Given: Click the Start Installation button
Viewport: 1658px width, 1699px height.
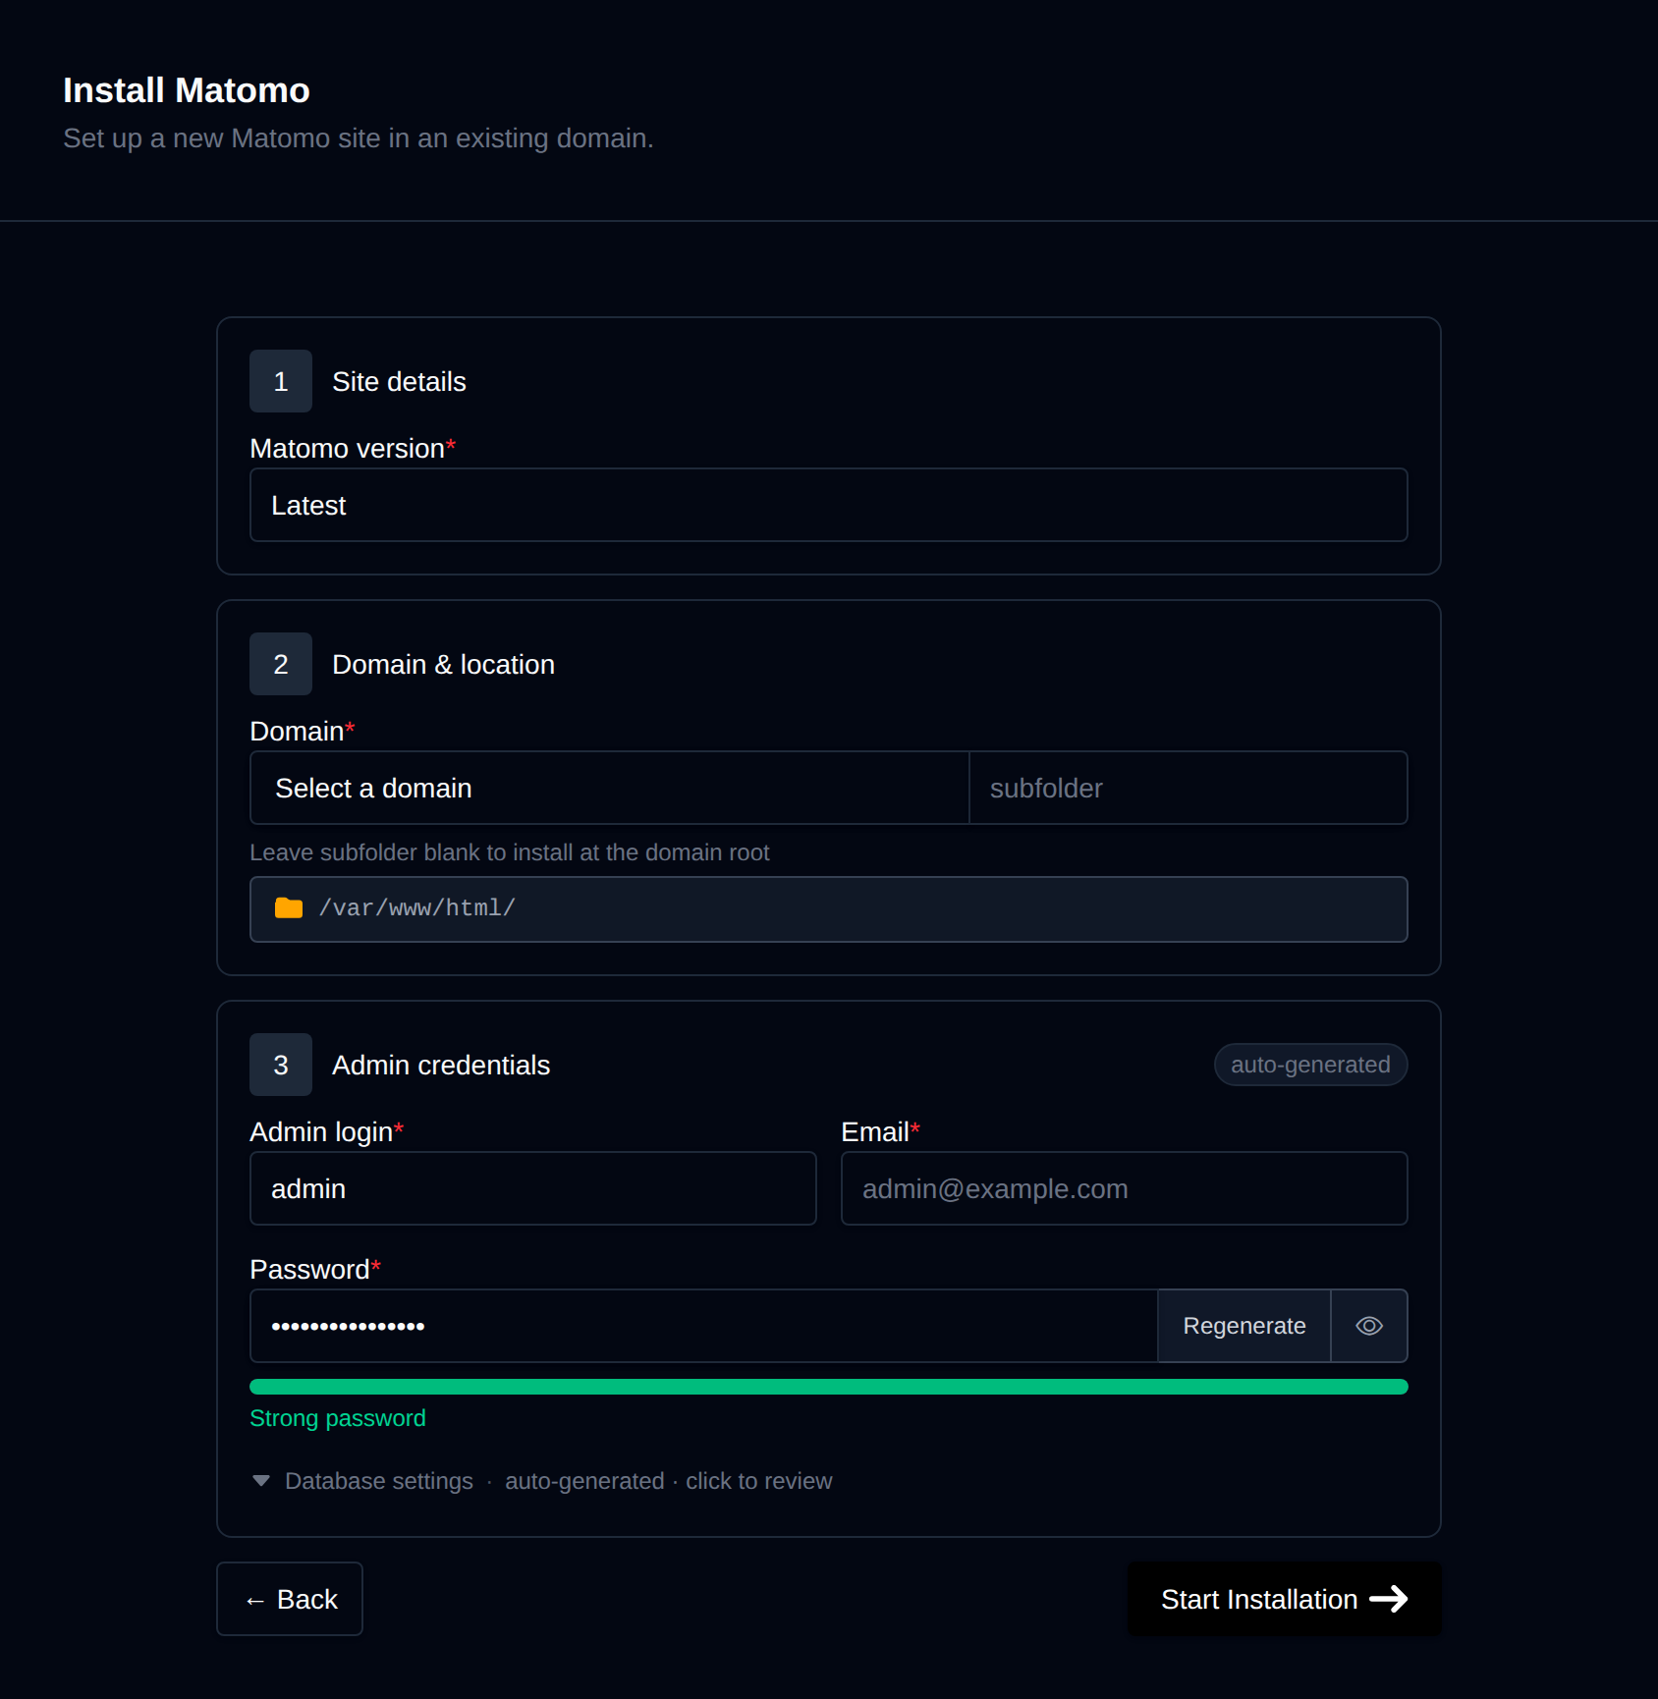Looking at the screenshot, I should [1284, 1599].
